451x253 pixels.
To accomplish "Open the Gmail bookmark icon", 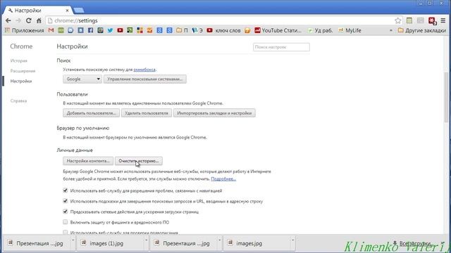I will (x=51, y=30).
